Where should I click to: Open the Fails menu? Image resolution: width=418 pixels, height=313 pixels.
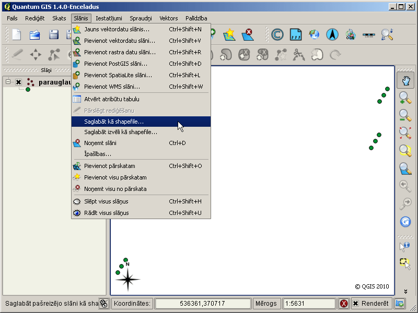pyautogui.click(x=12, y=18)
